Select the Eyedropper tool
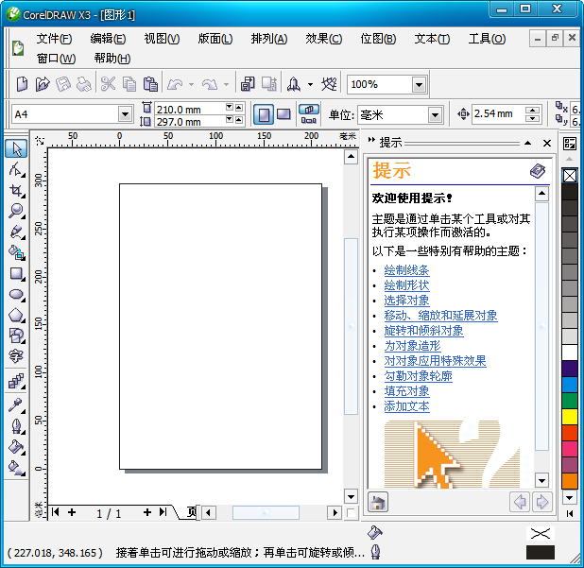 (x=16, y=404)
